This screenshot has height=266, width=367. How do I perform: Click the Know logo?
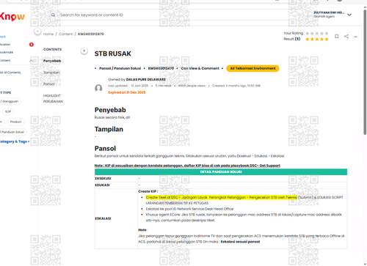pos(12,17)
